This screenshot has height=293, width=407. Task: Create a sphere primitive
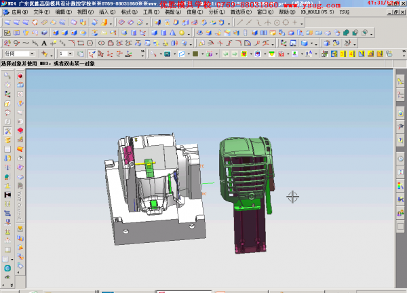(182, 33)
